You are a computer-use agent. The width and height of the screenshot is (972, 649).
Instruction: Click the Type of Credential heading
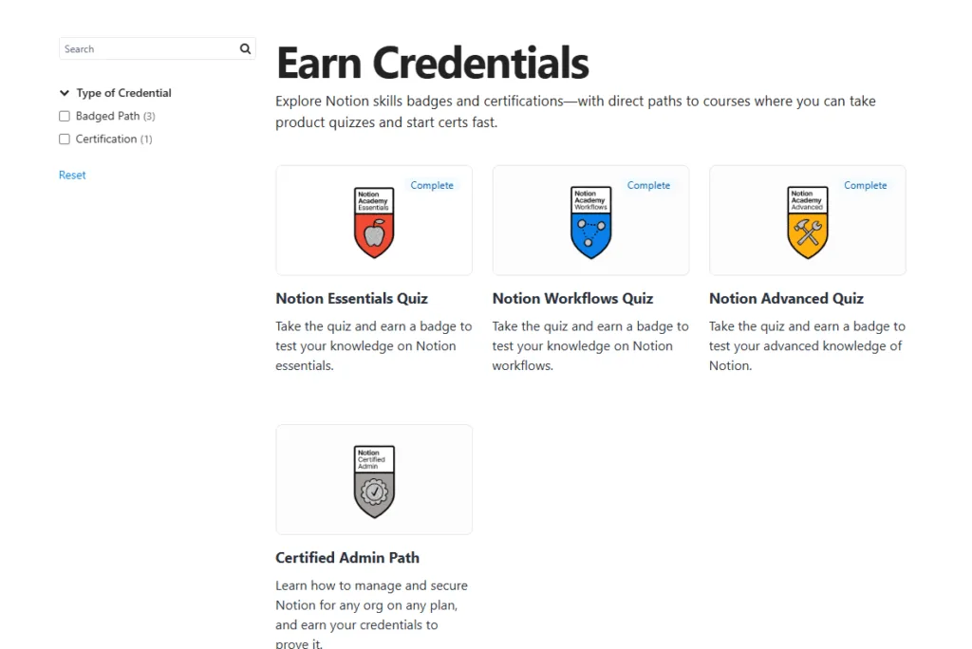[x=123, y=93]
